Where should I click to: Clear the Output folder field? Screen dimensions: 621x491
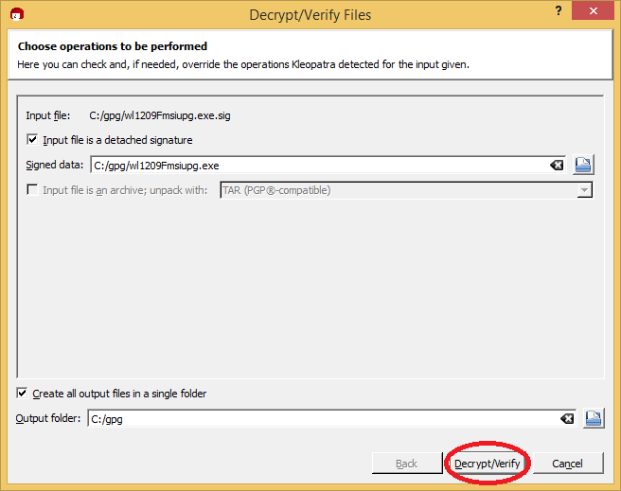[567, 418]
